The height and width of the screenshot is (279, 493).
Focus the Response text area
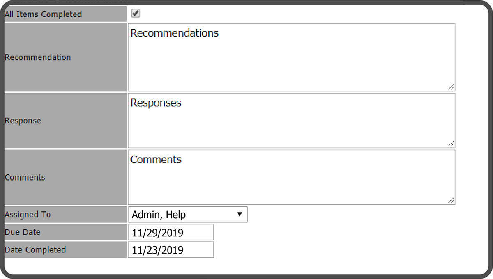point(291,125)
